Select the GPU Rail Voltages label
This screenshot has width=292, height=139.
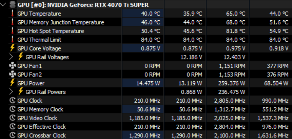[x=47, y=57]
